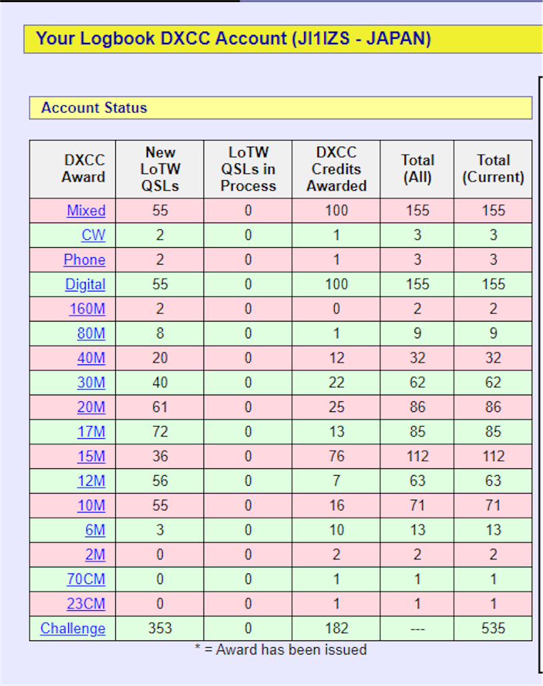Viewport: 543px width, 686px height.
Task: Select the 15M row New LoTW QSLs value 36
Action: 160,456
